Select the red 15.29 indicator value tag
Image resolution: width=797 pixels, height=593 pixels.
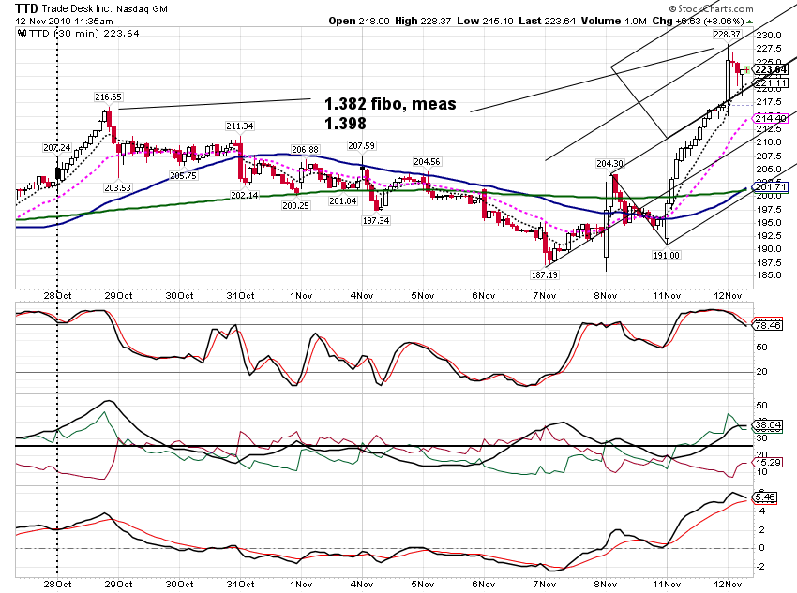pyautogui.click(x=768, y=463)
